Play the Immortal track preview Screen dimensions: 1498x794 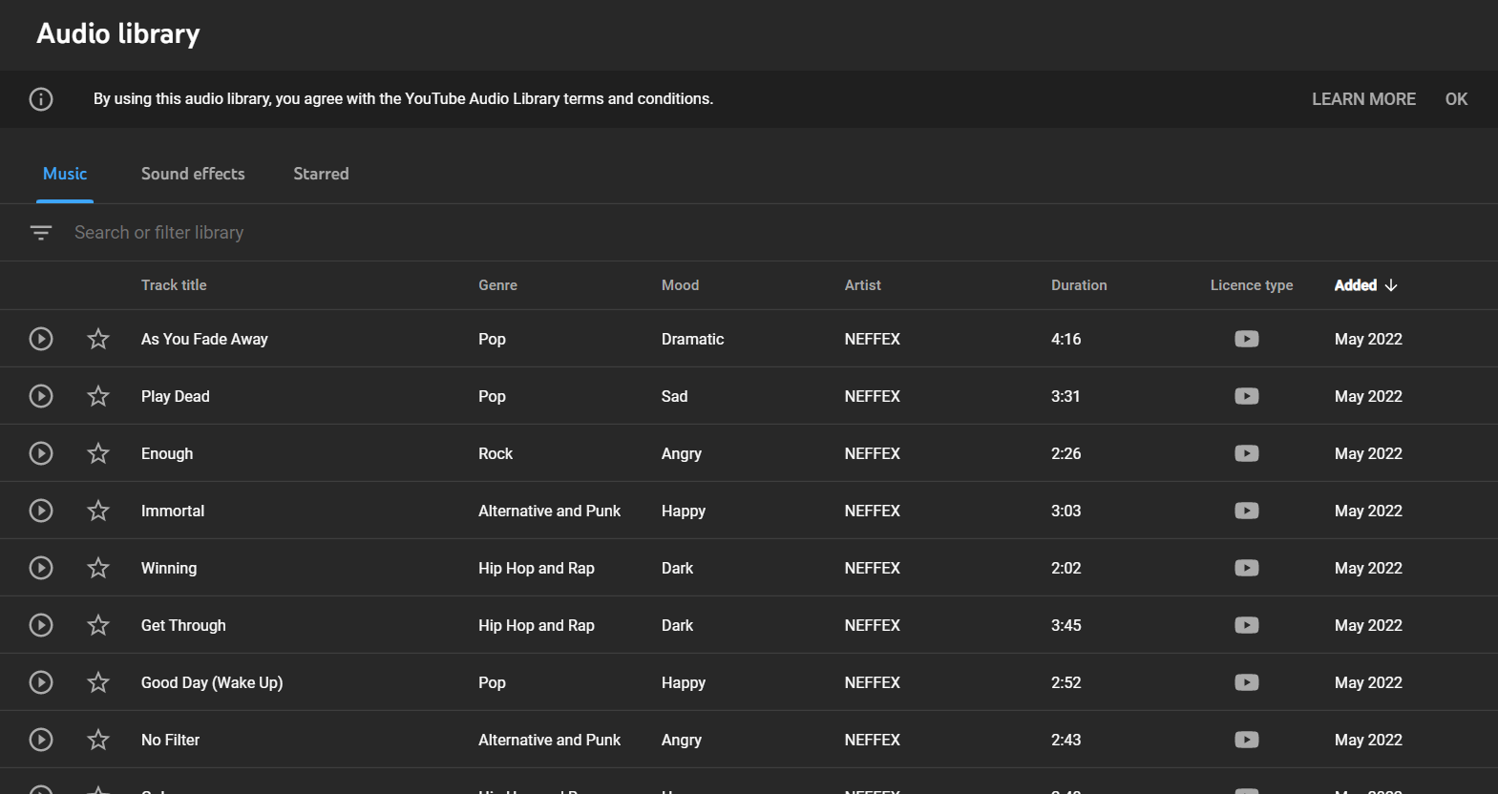pyautogui.click(x=41, y=511)
